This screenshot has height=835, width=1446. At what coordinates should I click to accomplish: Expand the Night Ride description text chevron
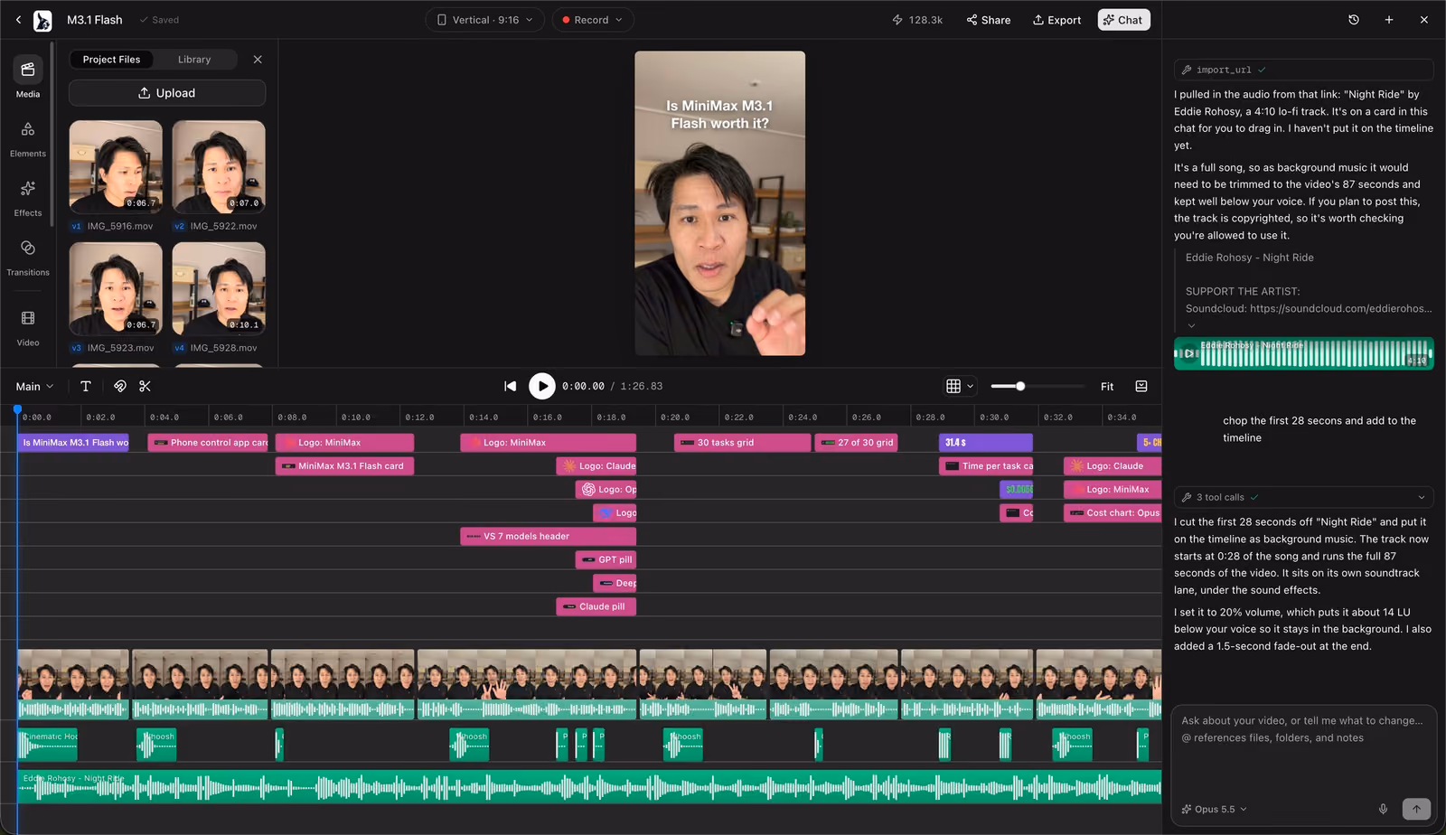pyautogui.click(x=1191, y=326)
